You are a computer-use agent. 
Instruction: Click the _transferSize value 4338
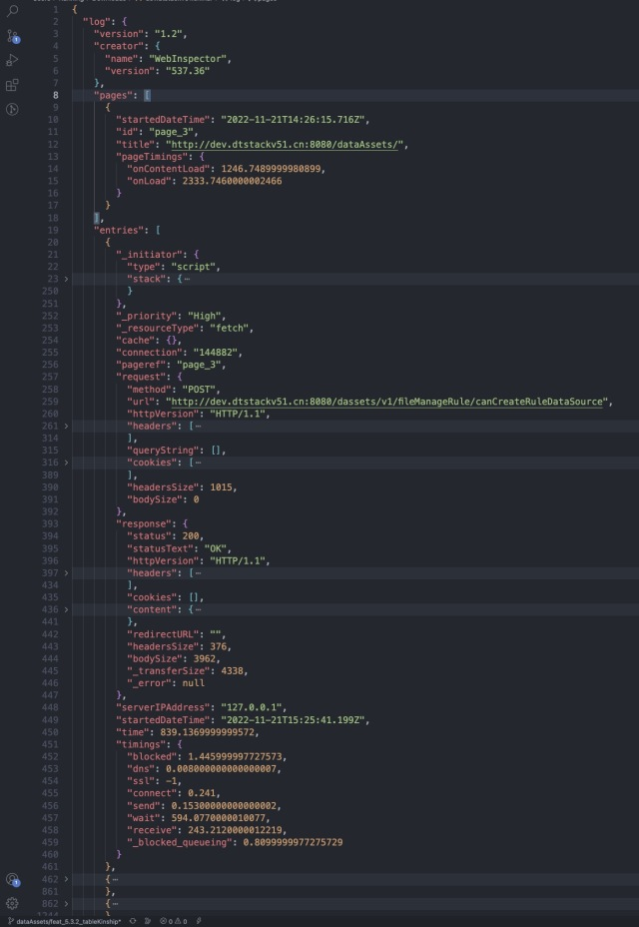click(232, 670)
